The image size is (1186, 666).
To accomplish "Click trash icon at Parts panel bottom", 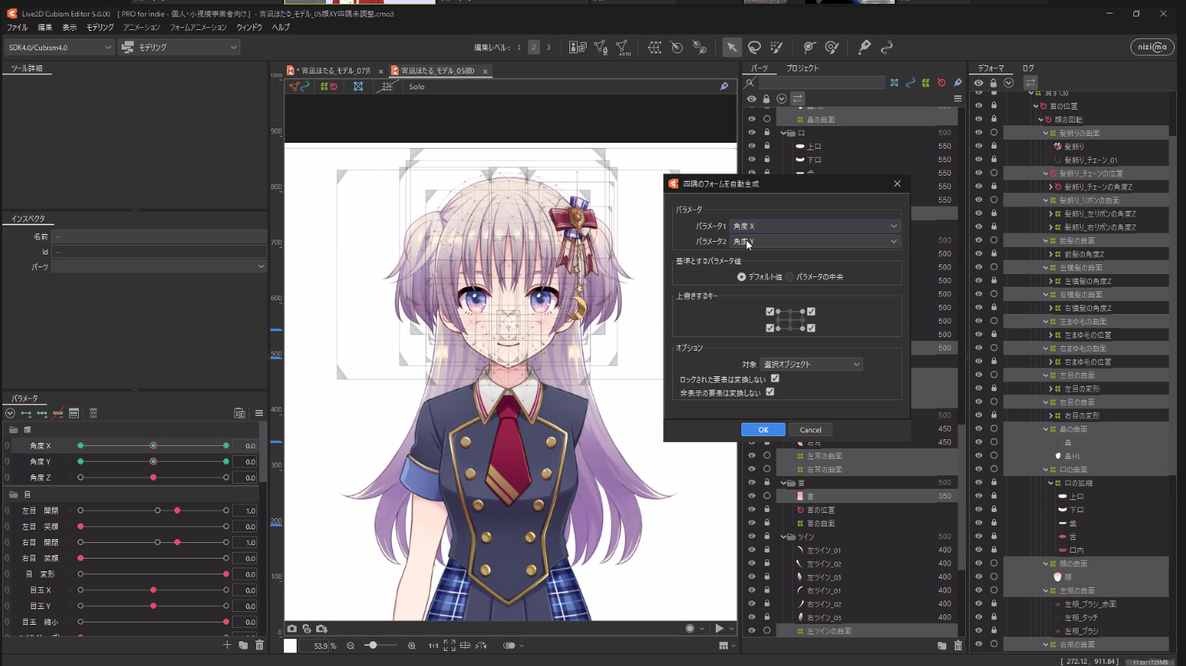I will (958, 645).
